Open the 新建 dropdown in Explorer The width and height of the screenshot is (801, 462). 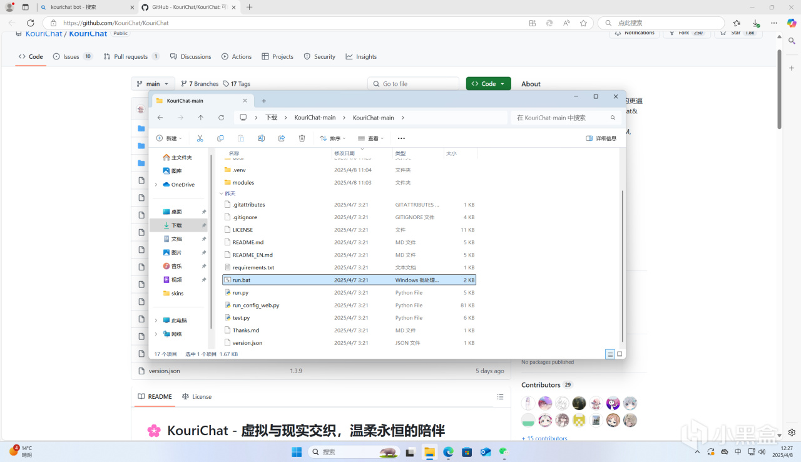(169, 138)
